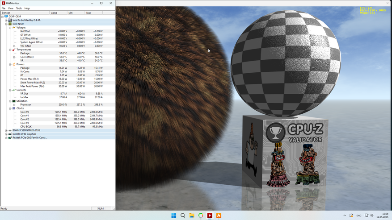This screenshot has width=392, height=220.
Task: Click the Currents green waveform icon
Action: [x=14, y=90]
